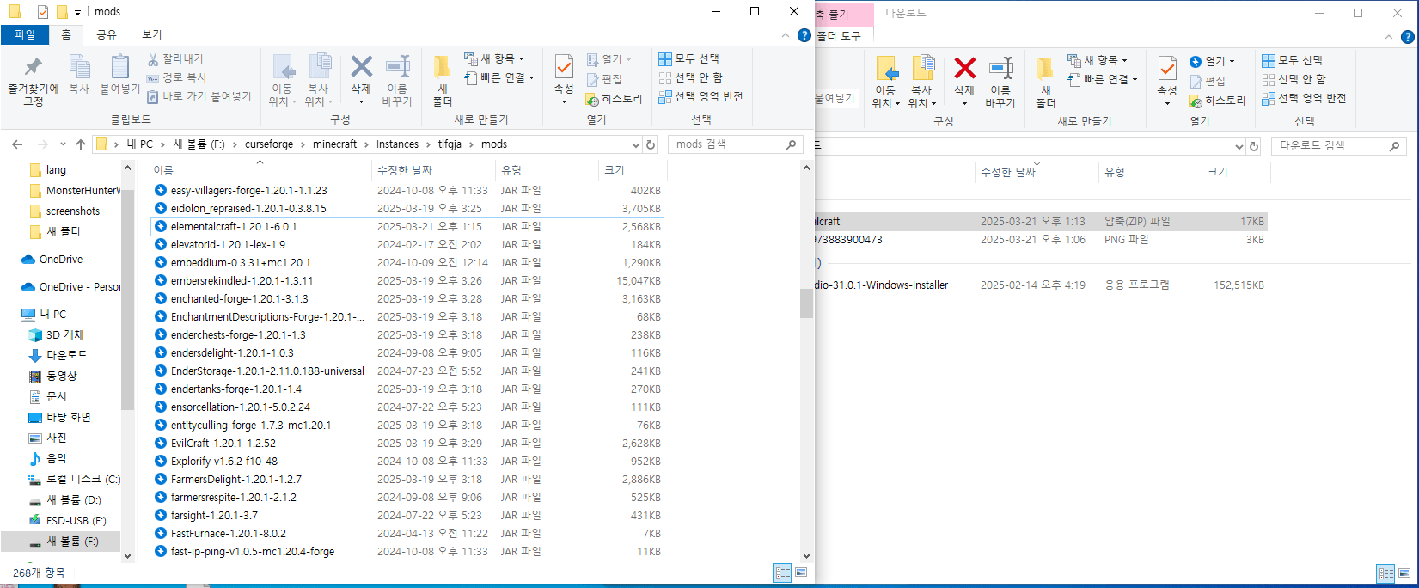Image resolution: width=1419 pixels, height=588 pixels.
Task: Expand address bar history dropdown in mods window
Action: click(x=636, y=144)
